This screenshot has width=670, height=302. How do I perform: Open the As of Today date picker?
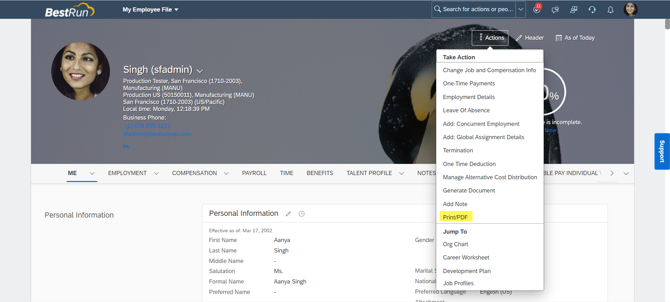(x=575, y=38)
